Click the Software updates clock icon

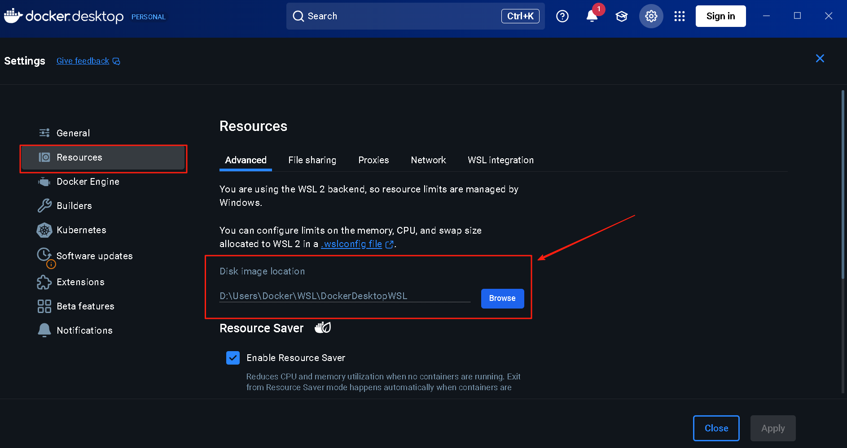click(x=44, y=255)
